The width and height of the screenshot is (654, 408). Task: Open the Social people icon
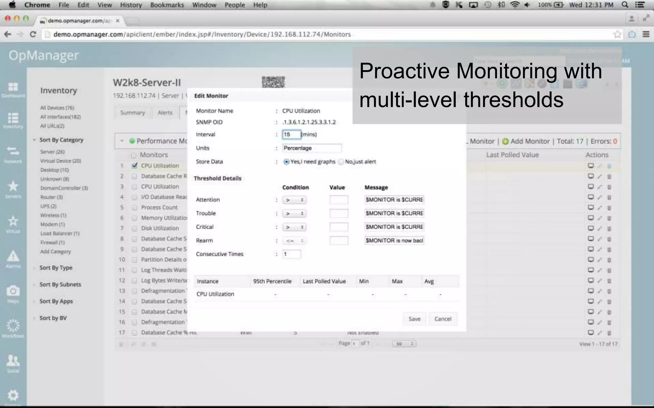tap(13, 361)
